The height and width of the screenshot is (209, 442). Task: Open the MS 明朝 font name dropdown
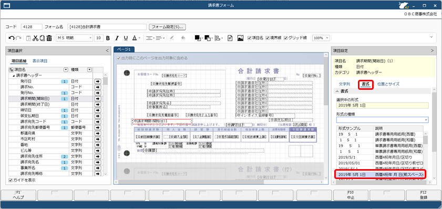(x=90, y=38)
